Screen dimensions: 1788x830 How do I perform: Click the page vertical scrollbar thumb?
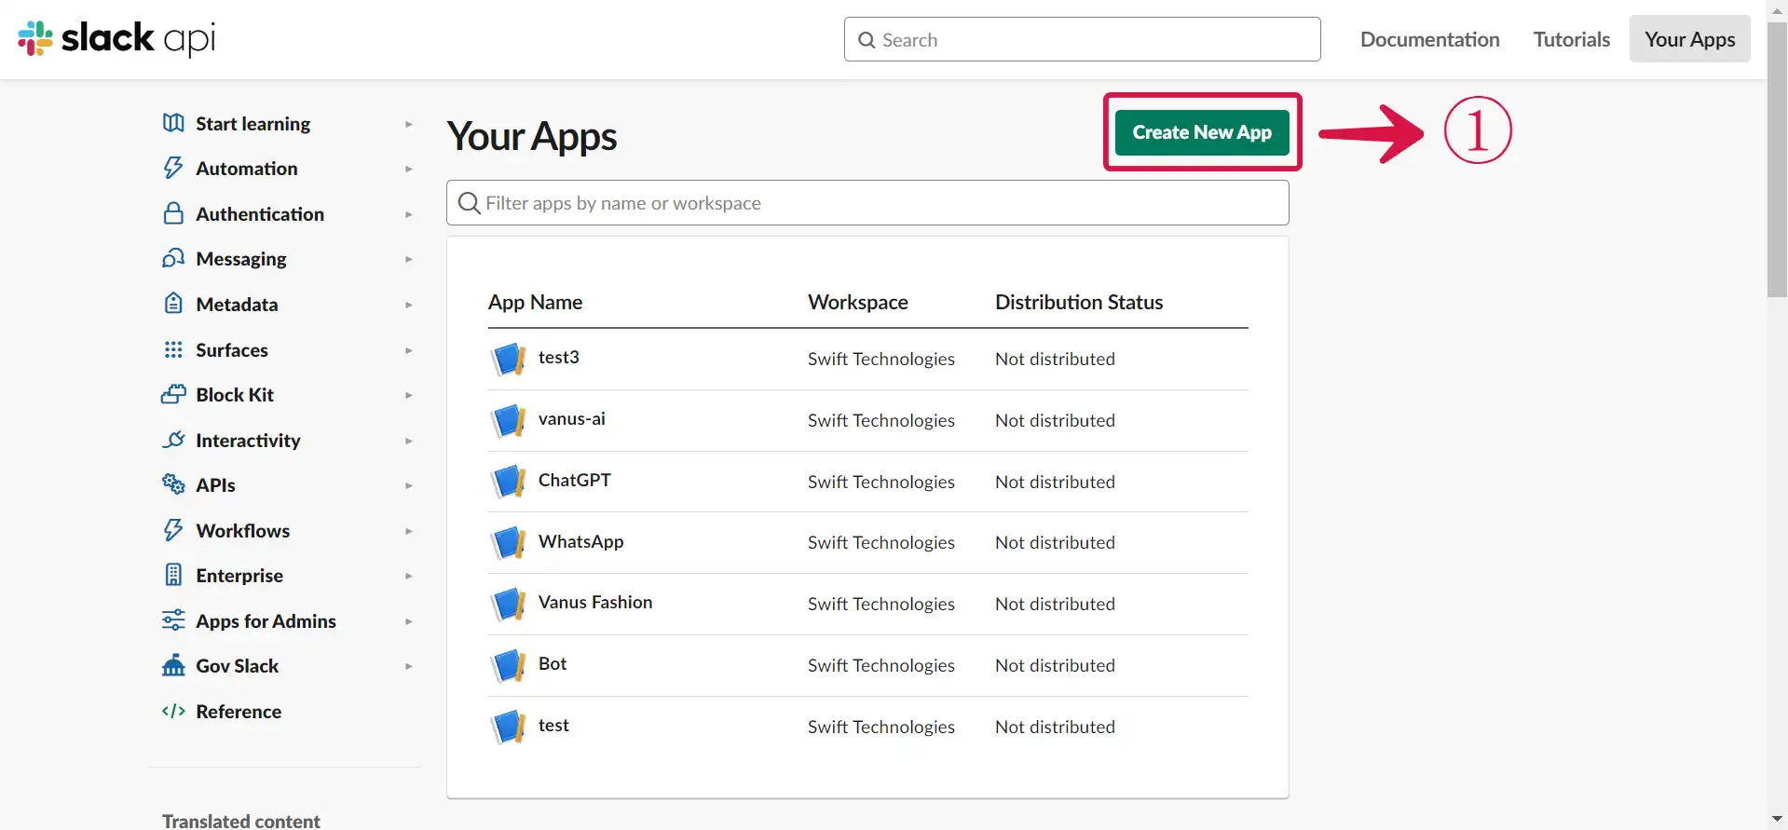(x=1777, y=158)
